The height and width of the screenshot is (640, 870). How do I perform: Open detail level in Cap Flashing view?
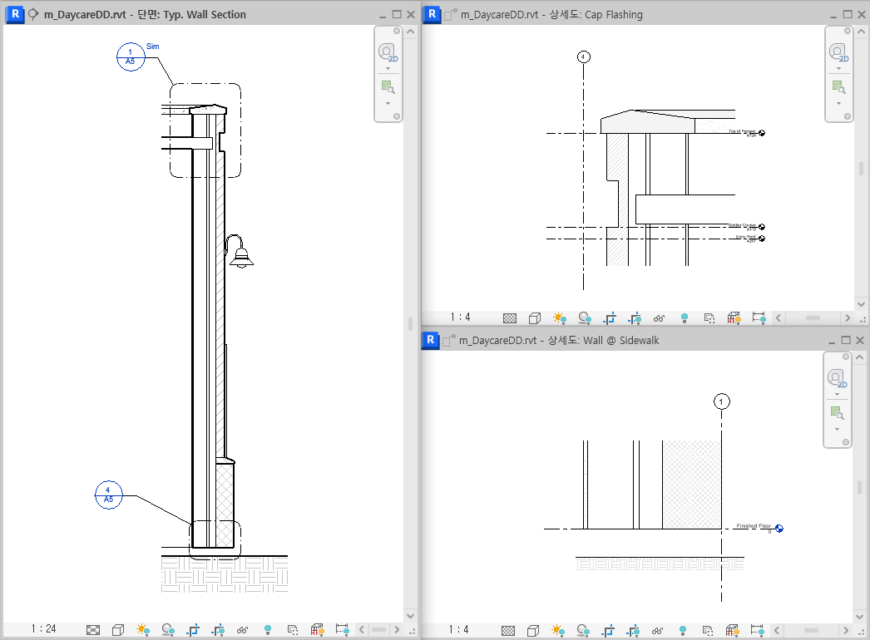pyautogui.click(x=509, y=318)
